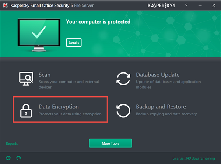
Task: Click the Data Encryption padlock icon
Action: [26, 110]
